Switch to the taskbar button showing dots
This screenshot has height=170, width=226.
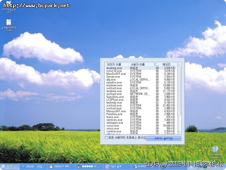point(89,167)
